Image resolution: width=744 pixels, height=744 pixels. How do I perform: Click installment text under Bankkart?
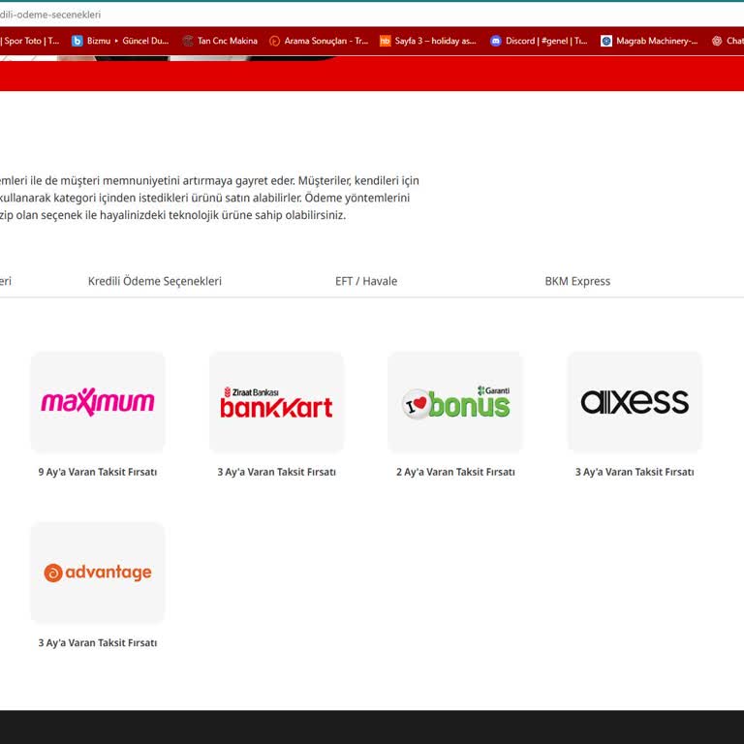pos(277,472)
